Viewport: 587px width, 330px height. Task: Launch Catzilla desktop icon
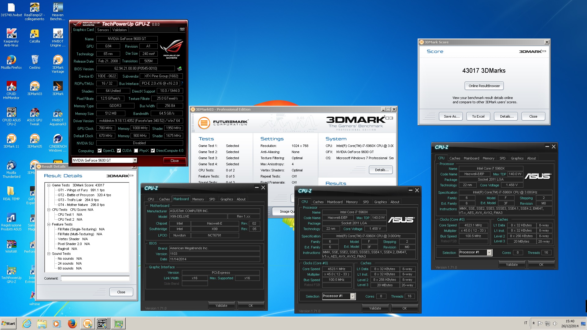tap(35, 36)
